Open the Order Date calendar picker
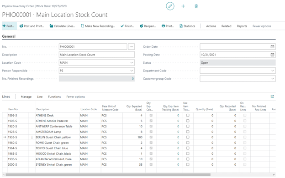This screenshot has height=178, width=285. [x=272, y=47]
